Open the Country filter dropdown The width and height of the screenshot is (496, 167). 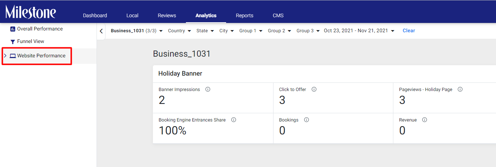179,31
